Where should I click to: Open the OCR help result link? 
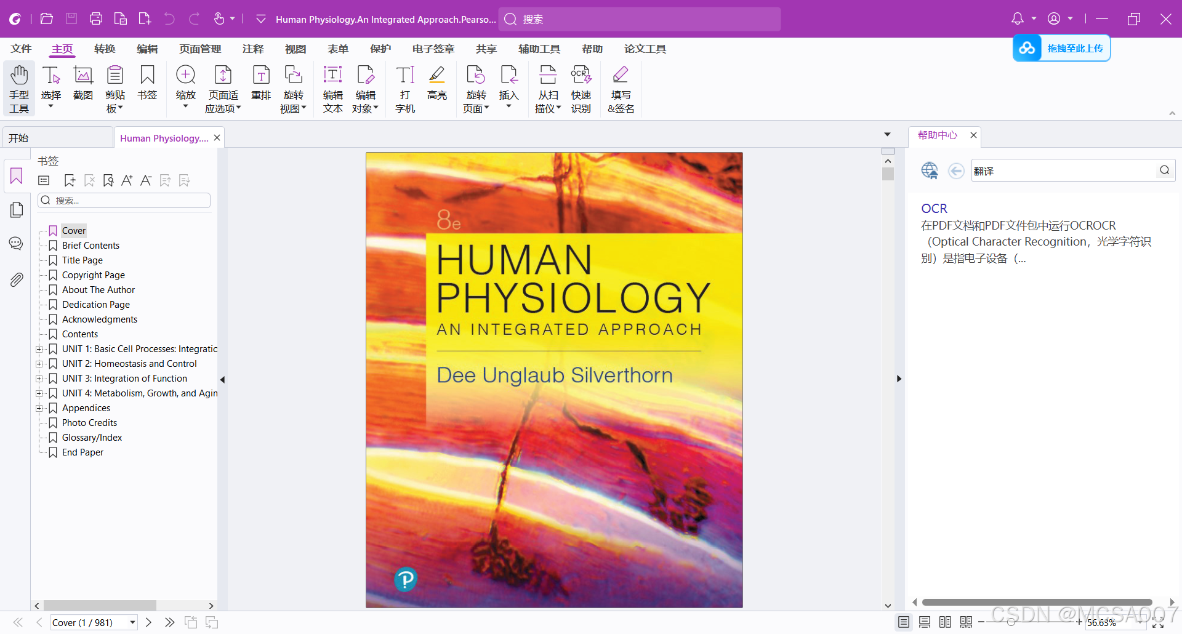coord(934,209)
